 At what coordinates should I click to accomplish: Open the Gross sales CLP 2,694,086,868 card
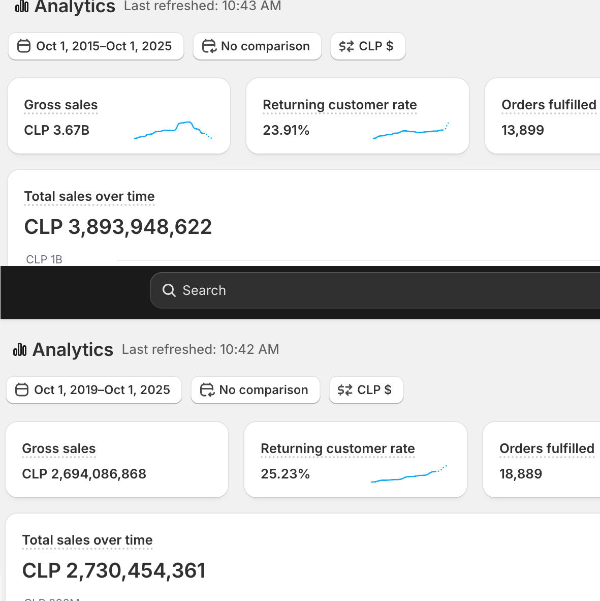pos(117,460)
